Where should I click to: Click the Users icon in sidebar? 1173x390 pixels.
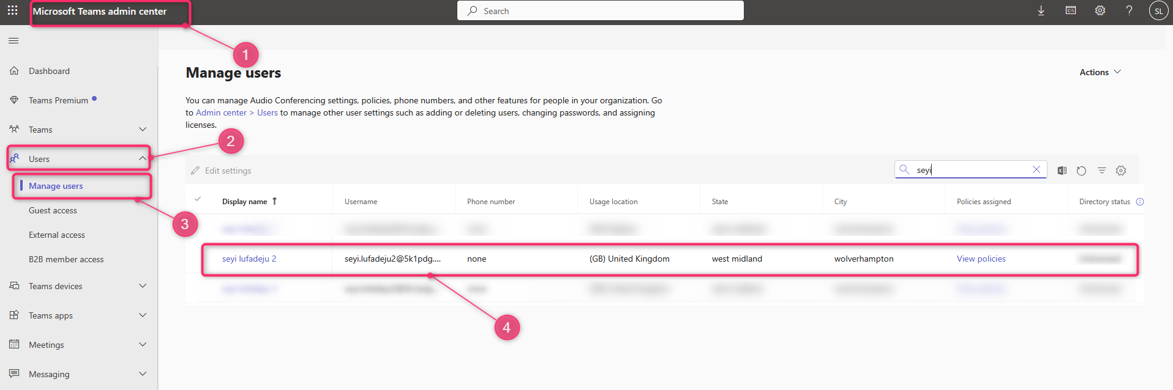coord(14,158)
